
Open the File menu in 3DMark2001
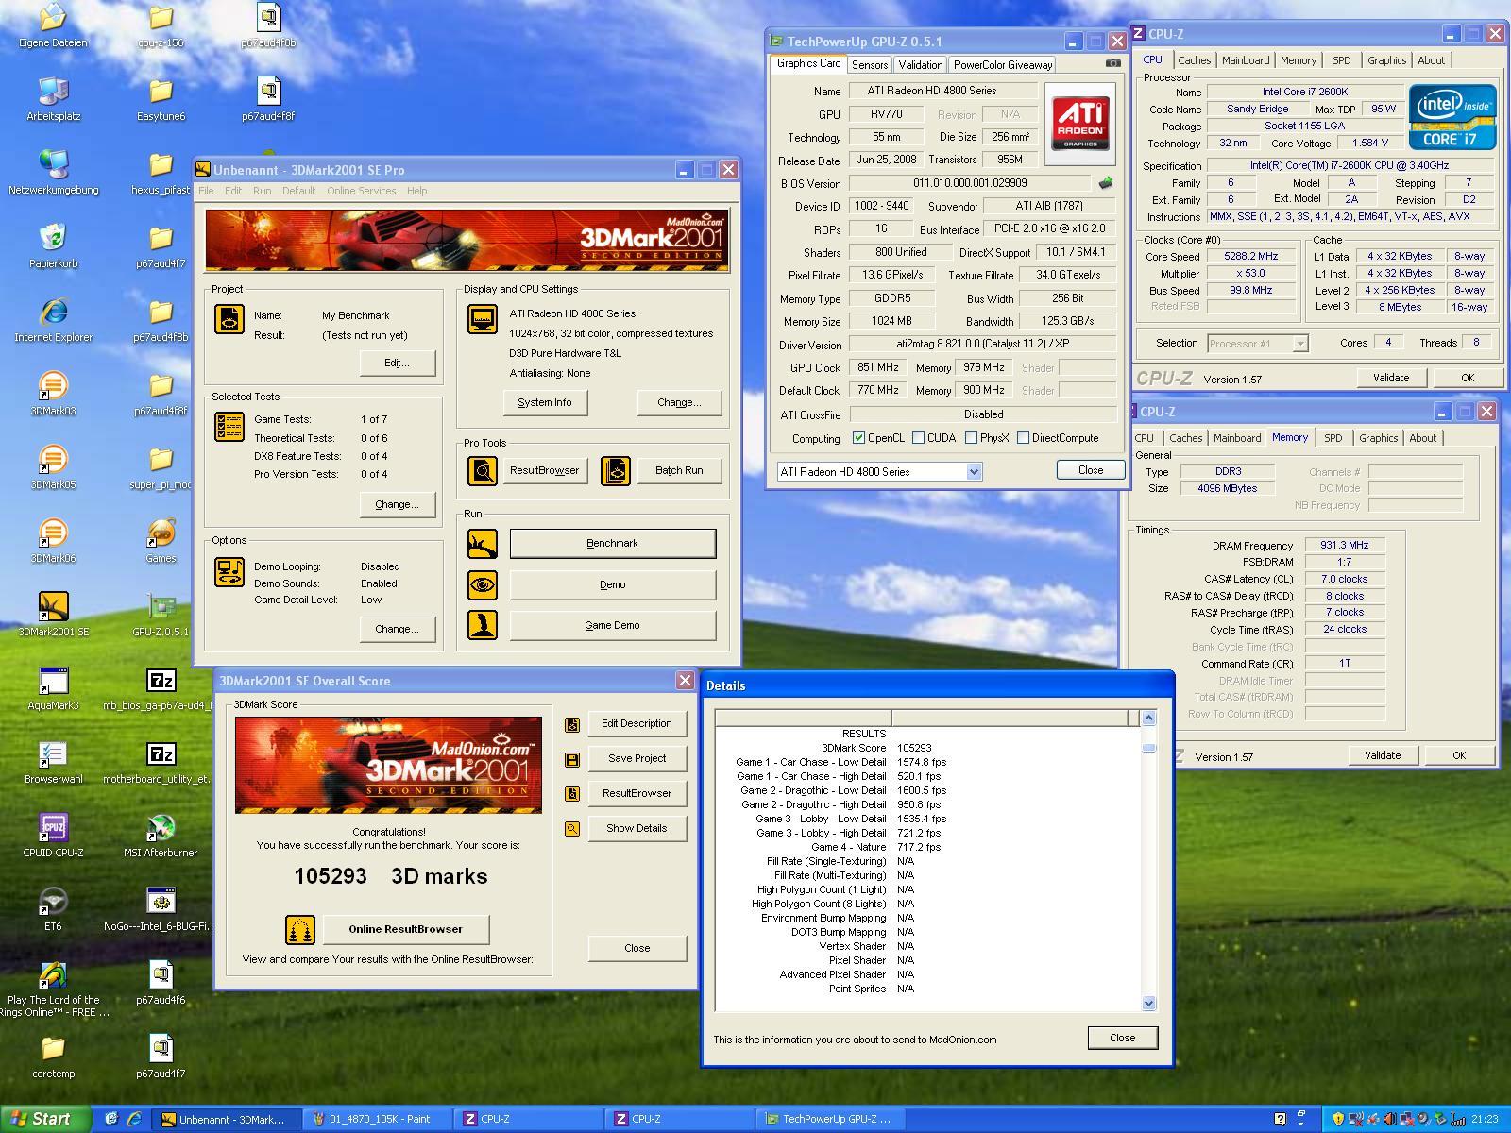(x=206, y=191)
